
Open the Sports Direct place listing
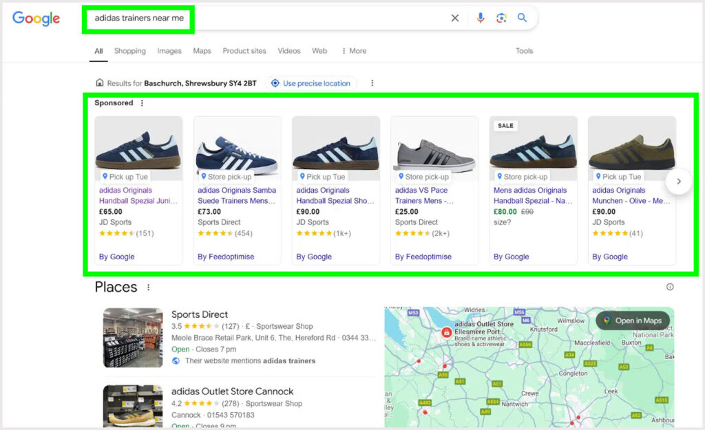click(200, 314)
